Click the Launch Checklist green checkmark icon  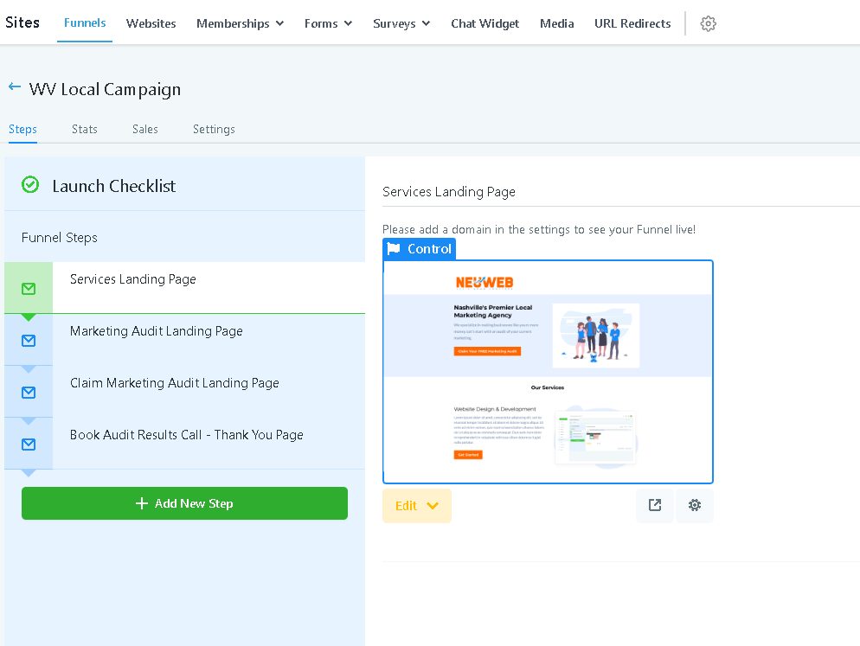[x=30, y=185]
